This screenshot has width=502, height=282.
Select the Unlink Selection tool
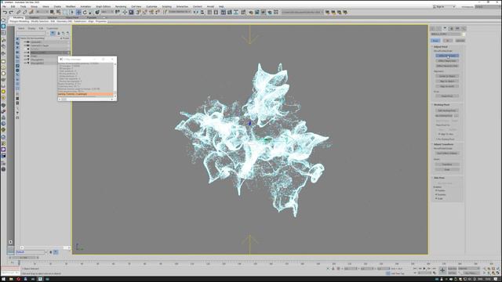24,13
